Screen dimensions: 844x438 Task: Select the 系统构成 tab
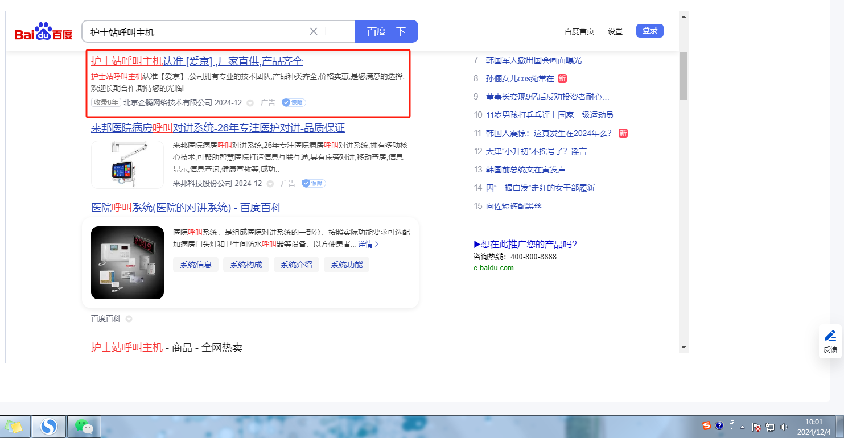tap(246, 265)
